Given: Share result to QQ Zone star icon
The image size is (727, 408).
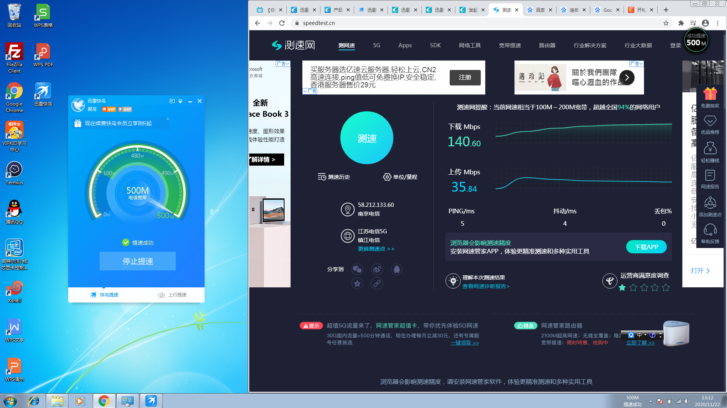Looking at the screenshot, I should [357, 283].
